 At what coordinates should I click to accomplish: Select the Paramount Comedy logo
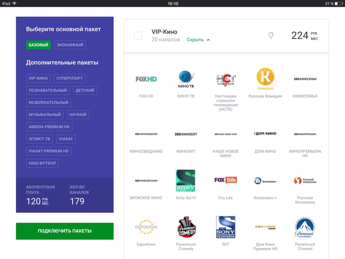(187, 227)
